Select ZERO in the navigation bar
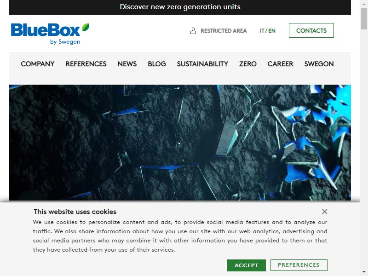Viewport: 368px width, 276px height. [248, 64]
